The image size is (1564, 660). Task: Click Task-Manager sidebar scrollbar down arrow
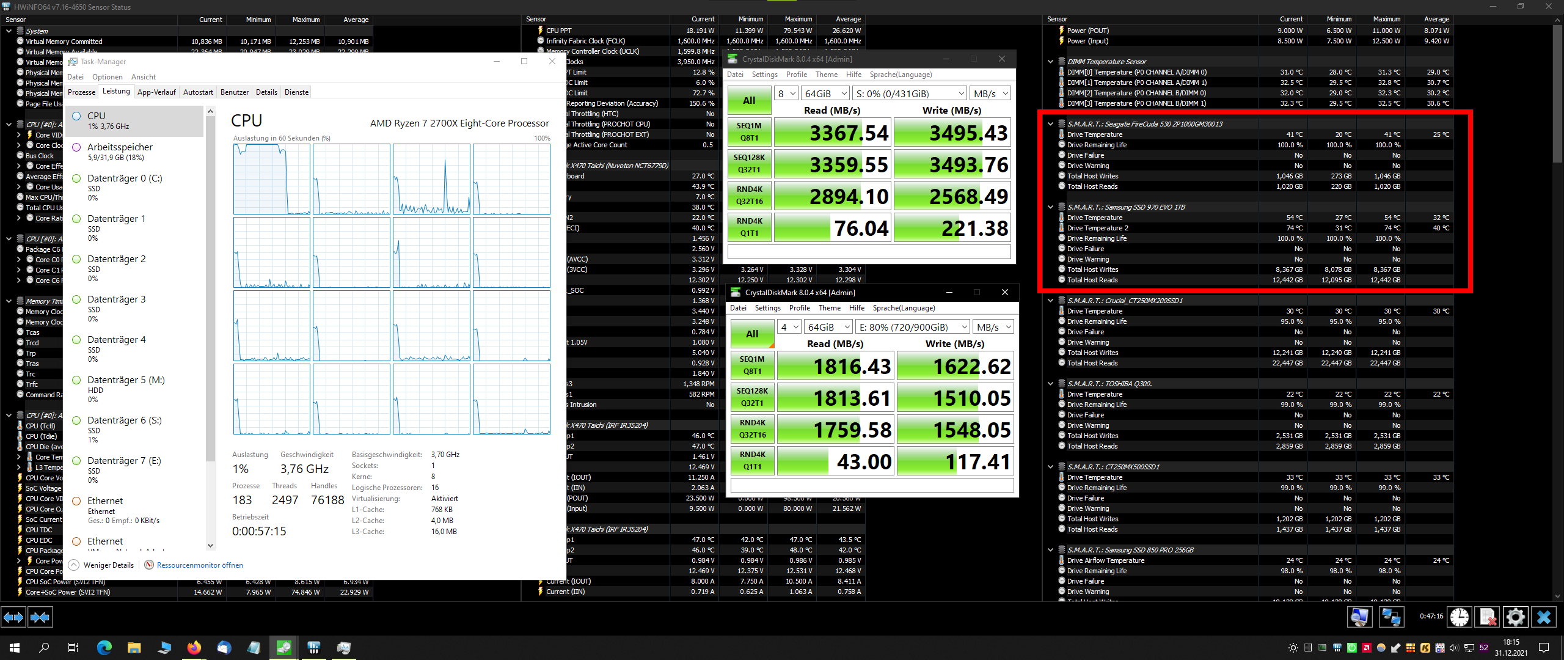210,546
